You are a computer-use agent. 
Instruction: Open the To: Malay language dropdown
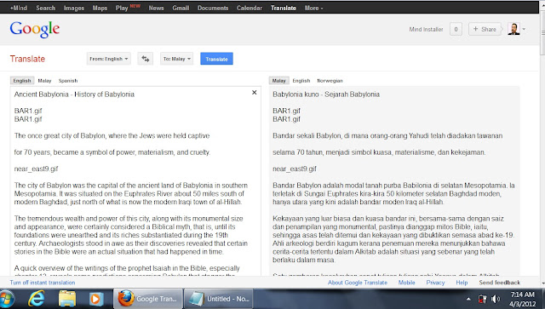(176, 59)
